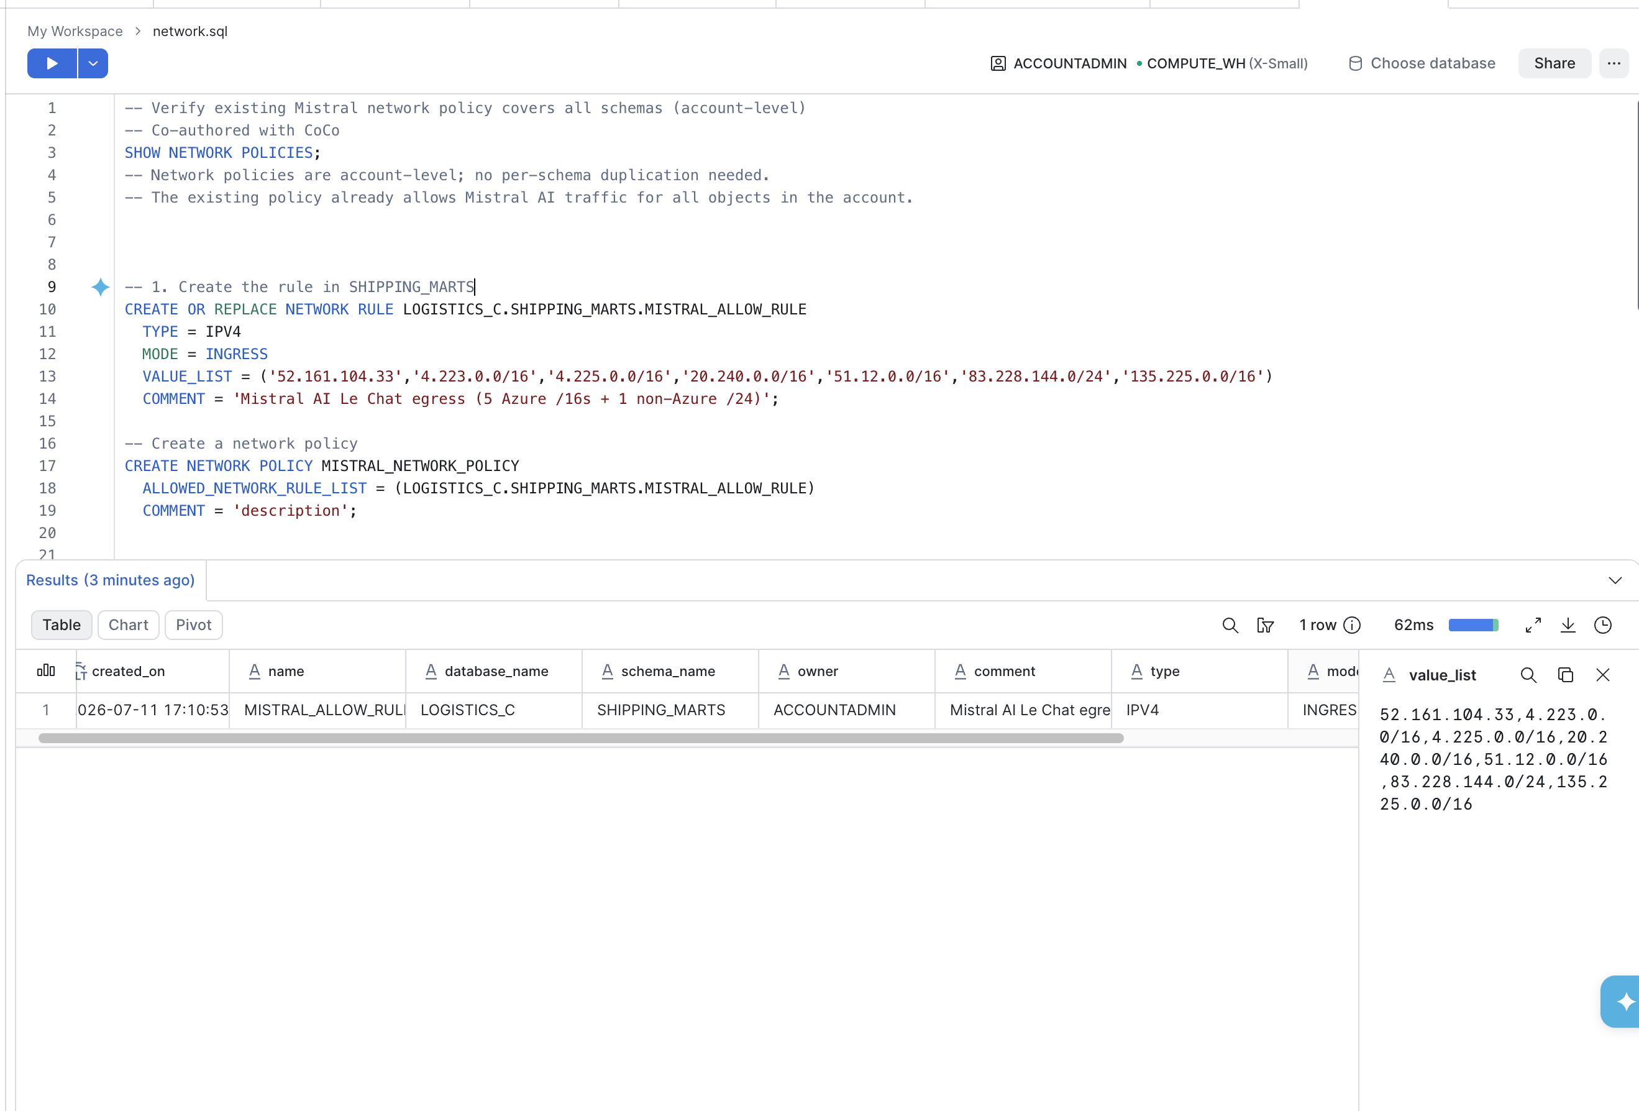
Task: Select the LOGISTICS_C database cell
Action: pos(494,710)
